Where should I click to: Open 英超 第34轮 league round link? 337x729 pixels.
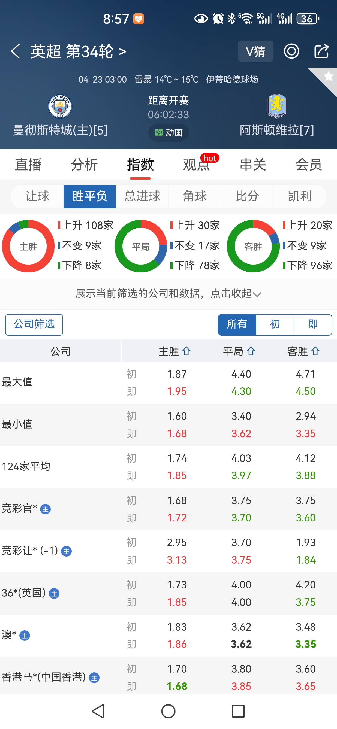click(79, 51)
